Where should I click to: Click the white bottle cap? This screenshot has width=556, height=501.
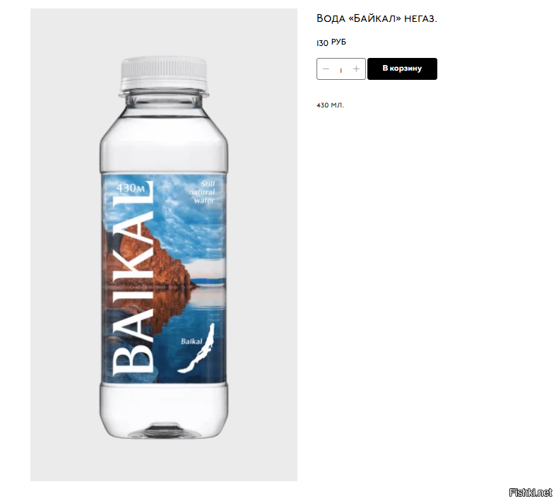click(x=163, y=73)
